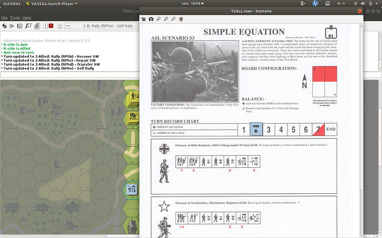Open the Activités overview
382x238 pixels.
click(12, 4)
